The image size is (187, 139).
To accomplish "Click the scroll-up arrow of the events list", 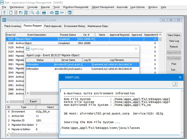I will (160, 35).
